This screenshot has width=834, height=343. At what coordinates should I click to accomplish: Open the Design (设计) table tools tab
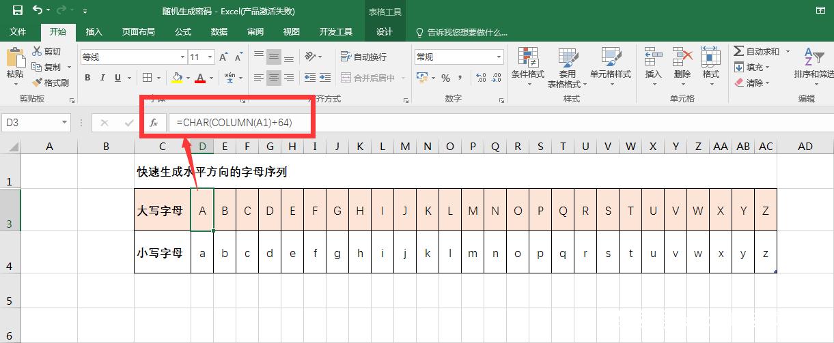[385, 32]
